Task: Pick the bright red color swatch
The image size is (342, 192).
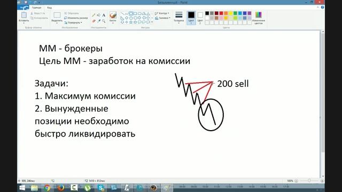Action: pyautogui.click(x=221, y=13)
